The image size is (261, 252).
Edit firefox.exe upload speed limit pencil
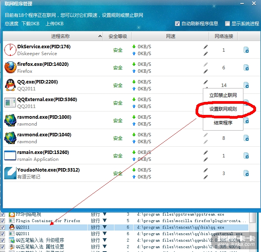pos(206,72)
